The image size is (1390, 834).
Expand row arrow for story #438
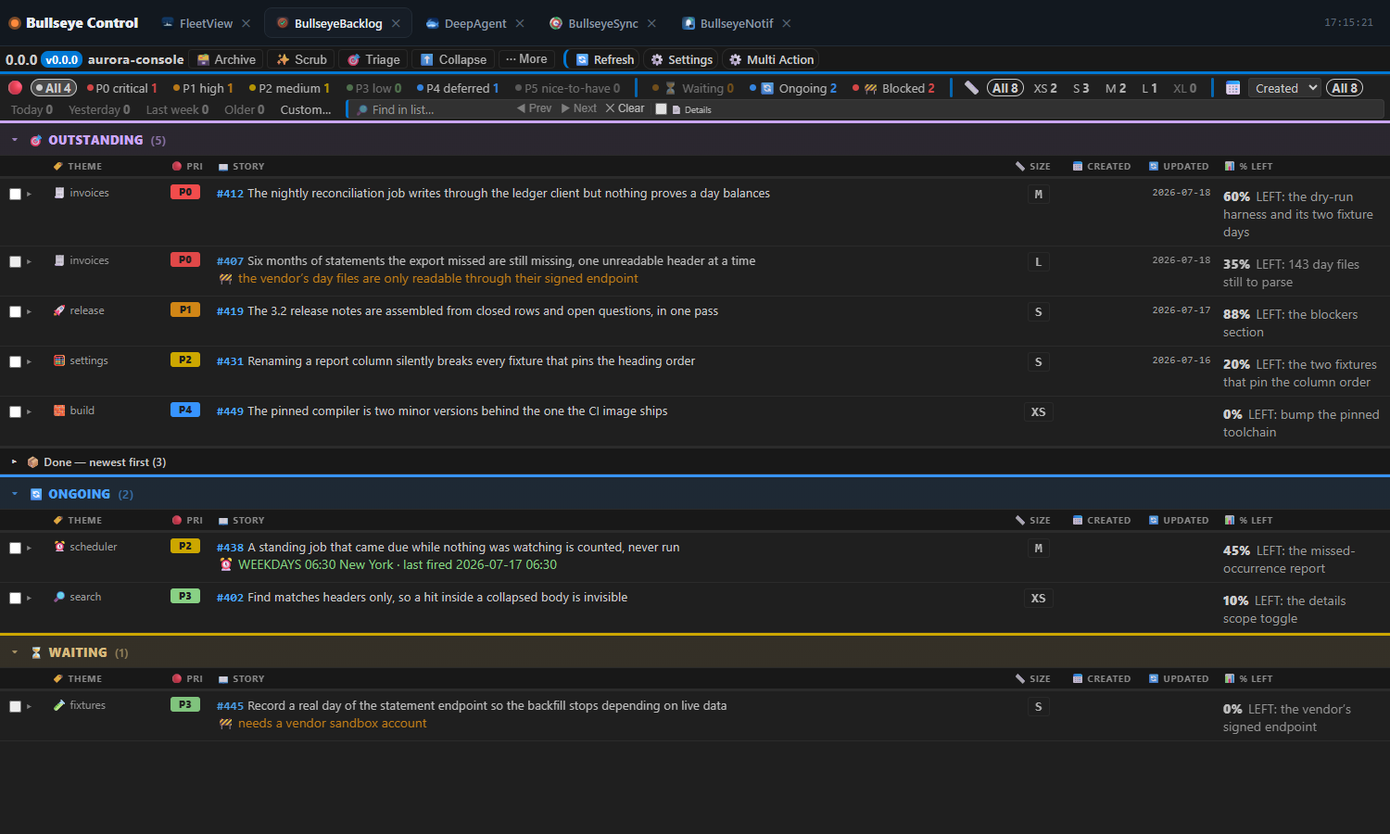(x=30, y=549)
